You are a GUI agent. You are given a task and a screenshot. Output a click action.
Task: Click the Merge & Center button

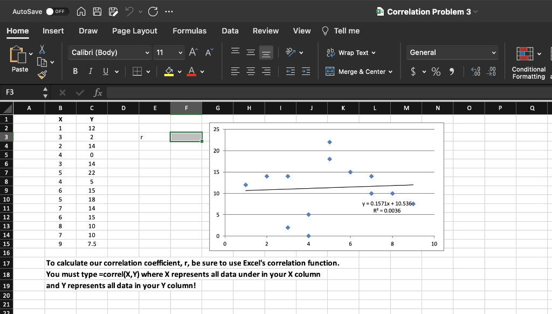tap(359, 71)
